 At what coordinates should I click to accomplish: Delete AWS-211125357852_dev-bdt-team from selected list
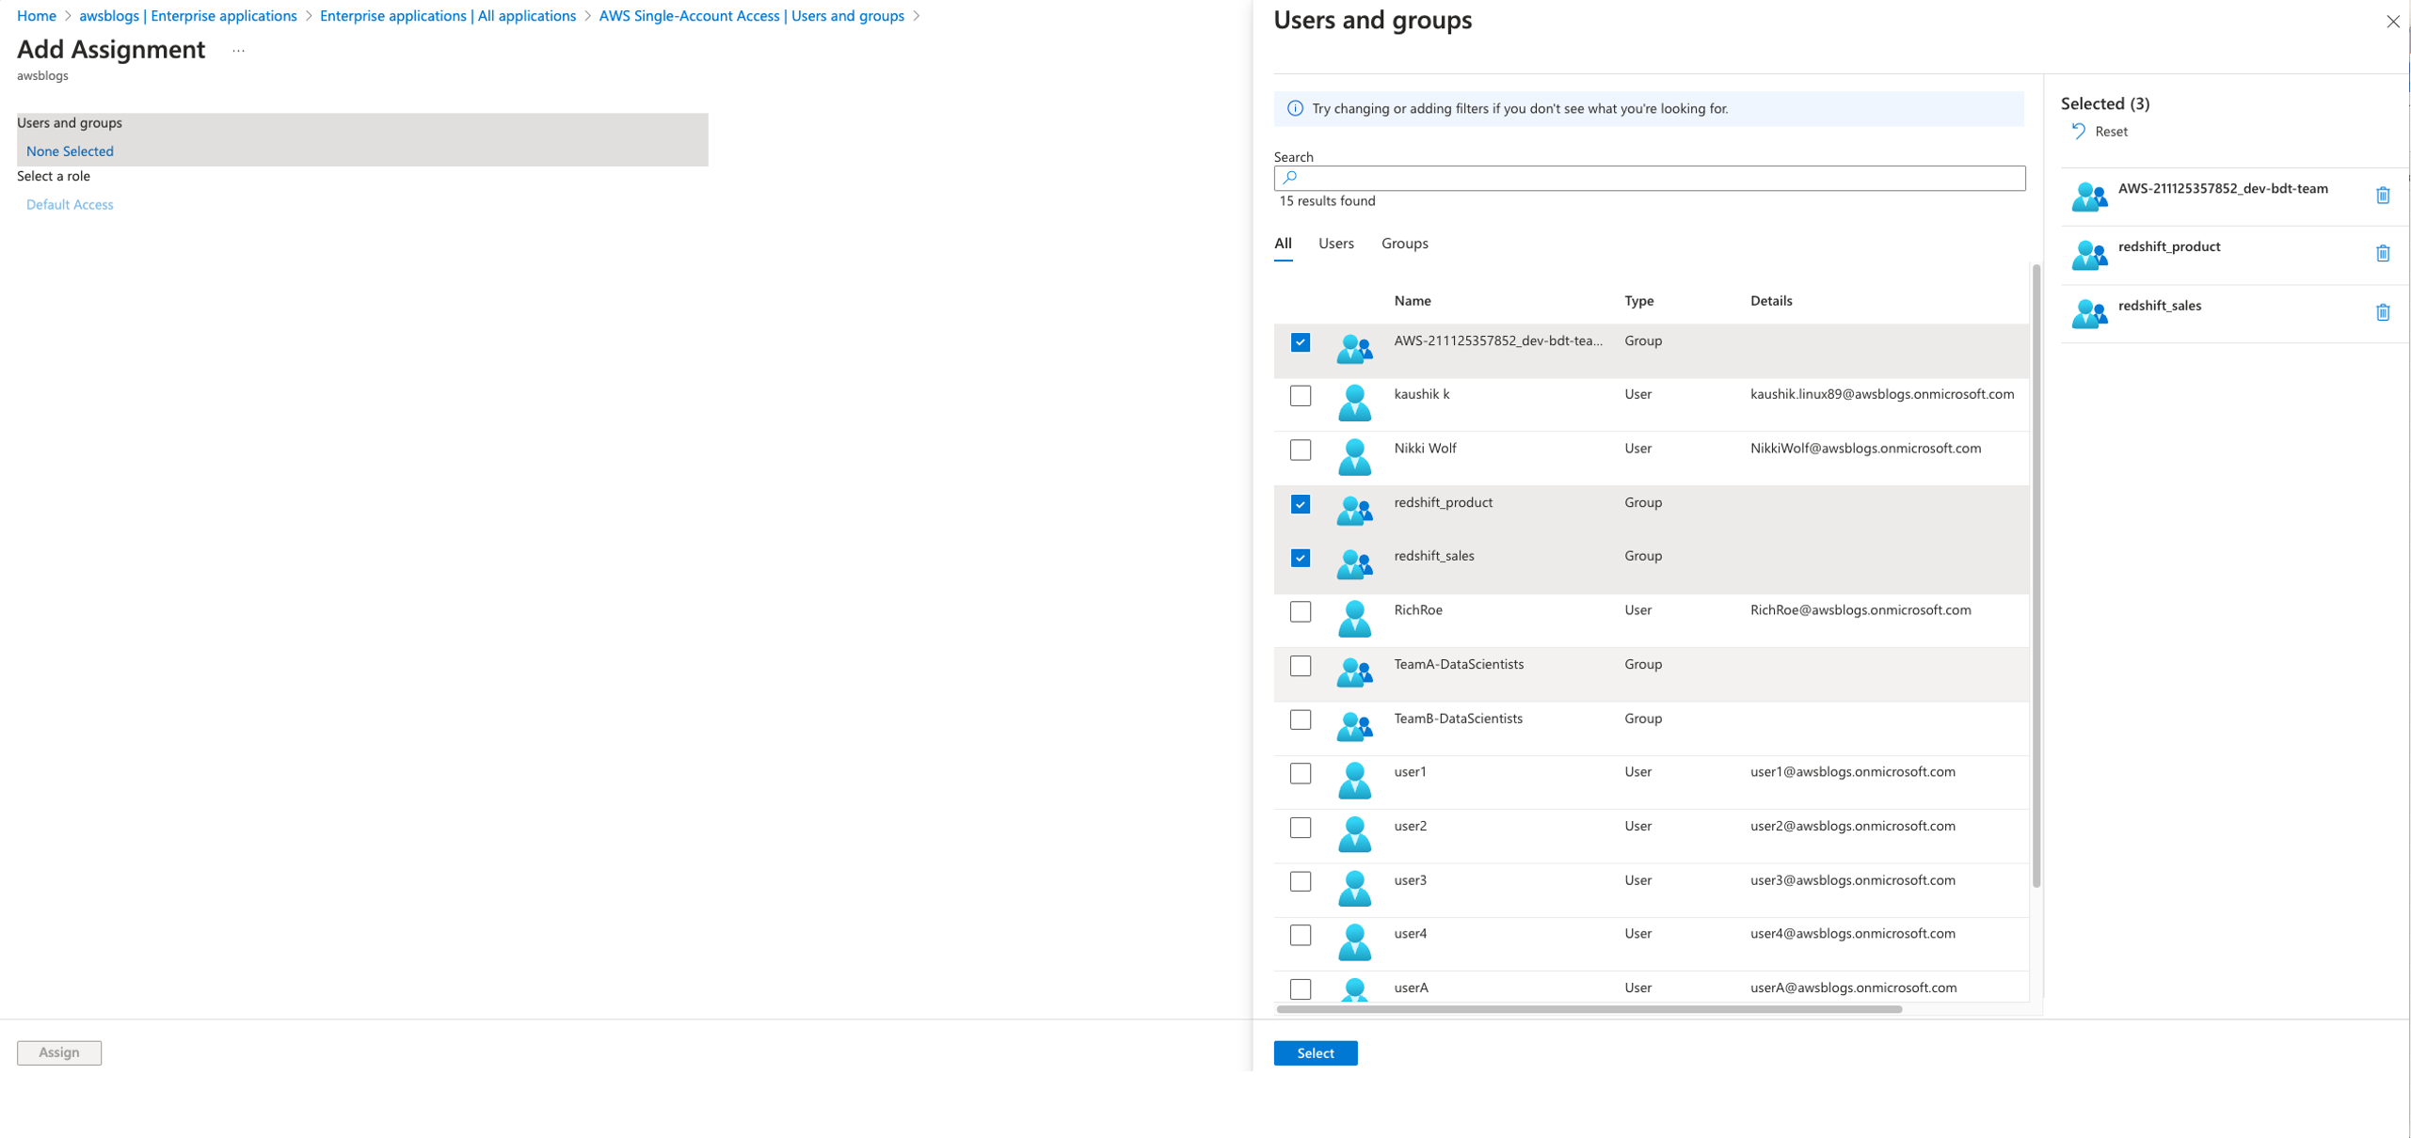click(x=2384, y=195)
